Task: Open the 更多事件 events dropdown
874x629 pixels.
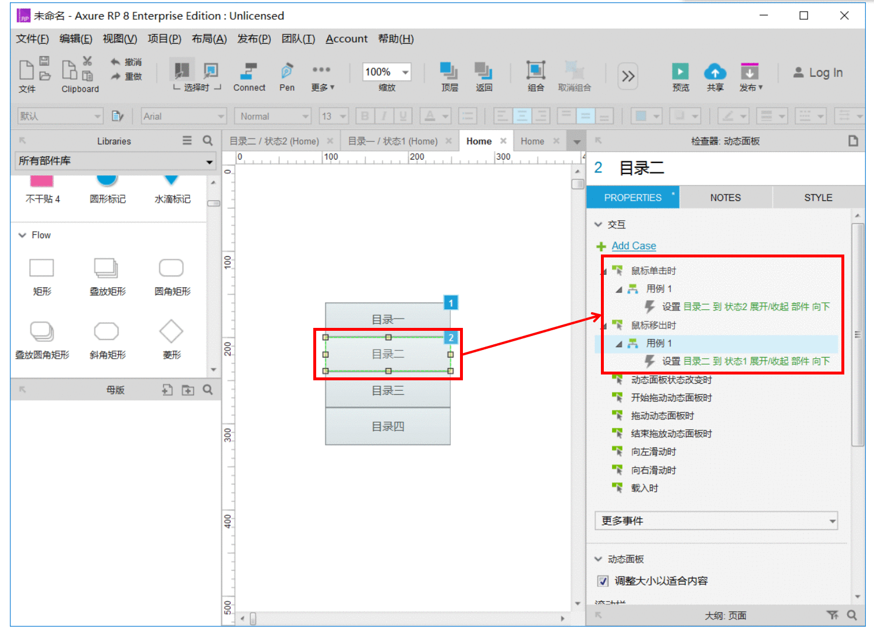Action: click(x=716, y=521)
